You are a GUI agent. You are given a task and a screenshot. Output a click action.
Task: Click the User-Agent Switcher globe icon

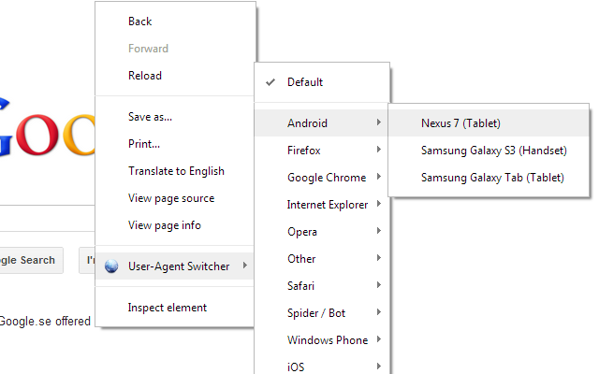112,266
